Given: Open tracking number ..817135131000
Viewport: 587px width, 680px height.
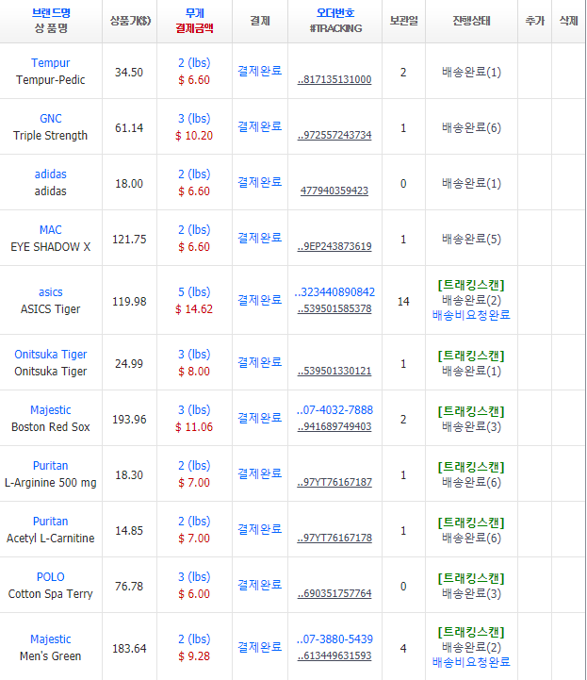Looking at the screenshot, I should [334, 79].
